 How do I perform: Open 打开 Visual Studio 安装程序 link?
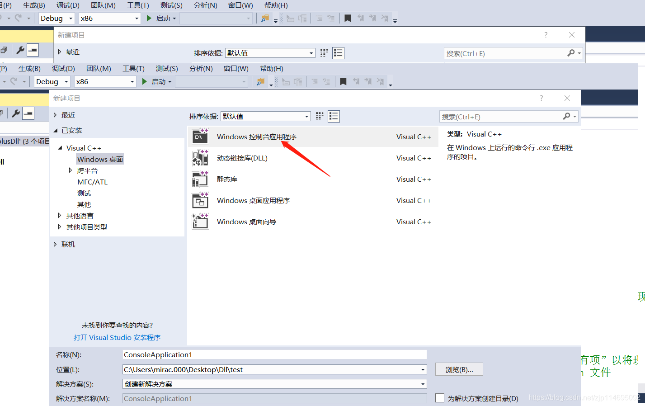click(117, 337)
